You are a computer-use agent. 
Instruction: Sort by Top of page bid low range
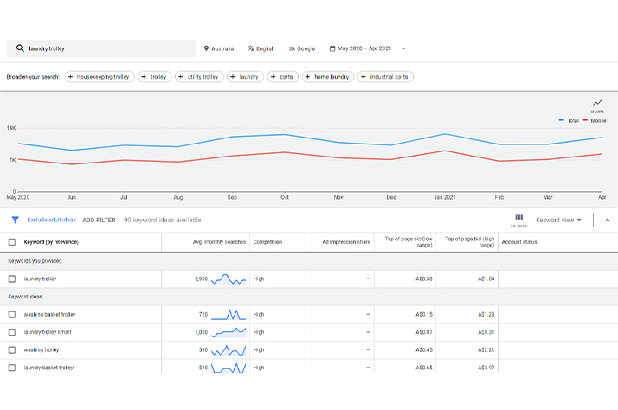pos(409,242)
